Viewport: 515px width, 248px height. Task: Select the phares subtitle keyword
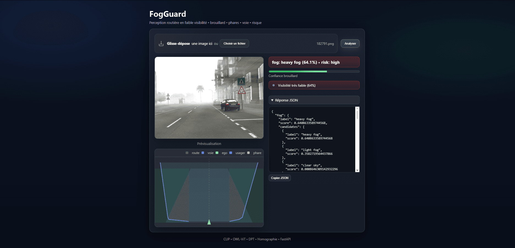(x=234, y=23)
